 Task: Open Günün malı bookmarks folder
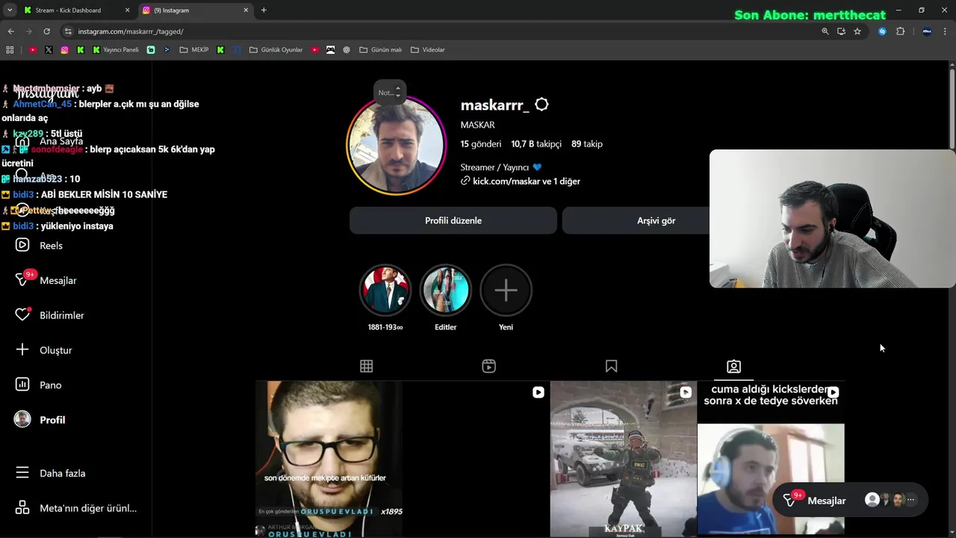[x=380, y=50]
